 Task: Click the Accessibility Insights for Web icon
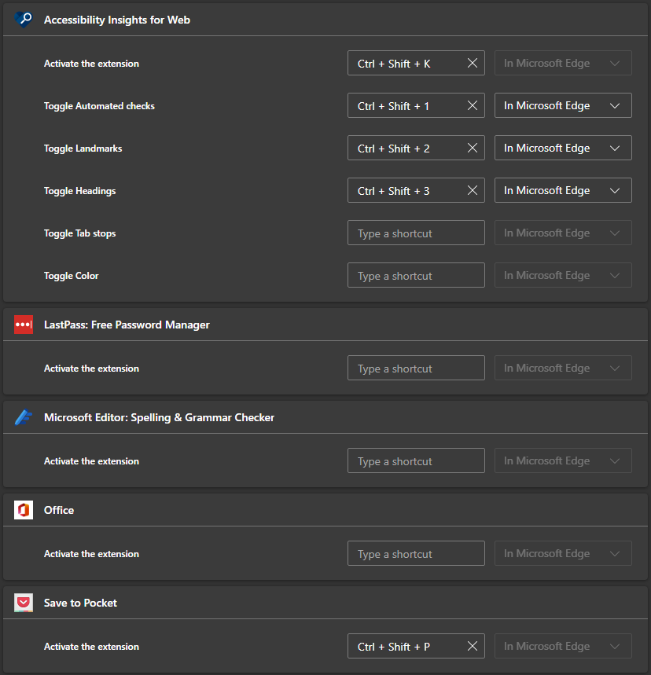pos(24,20)
